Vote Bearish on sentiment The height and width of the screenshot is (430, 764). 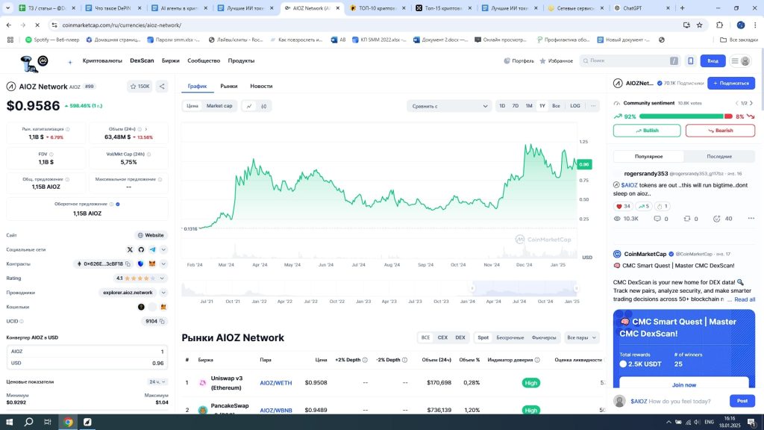pyautogui.click(x=720, y=131)
